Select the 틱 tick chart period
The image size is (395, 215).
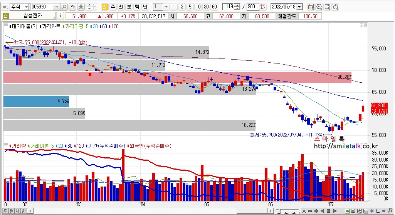pyautogui.click(x=137, y=7)
